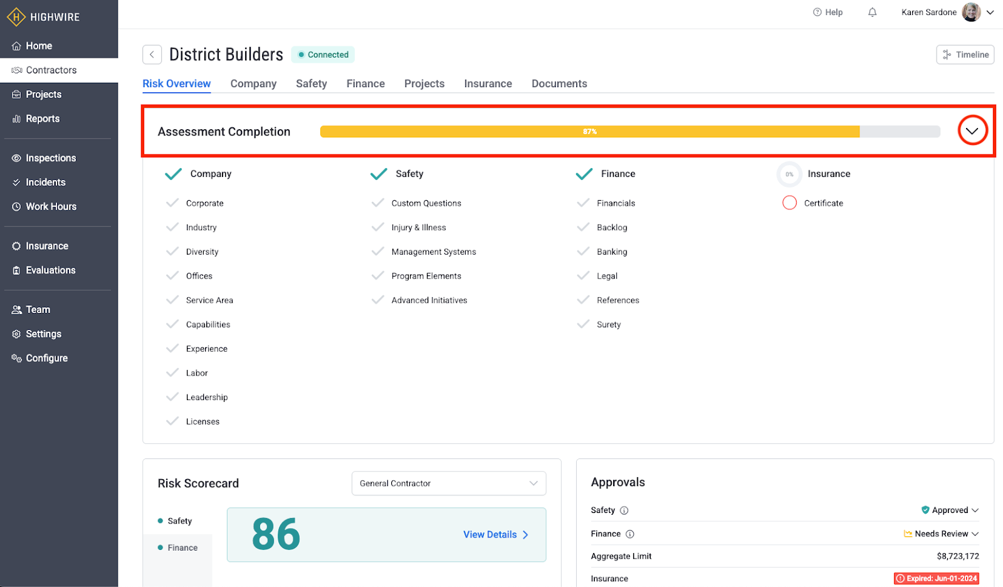Click the info icon beside Finance approval
Viewport: 1003px width, 587px height.
coord(630,534)
